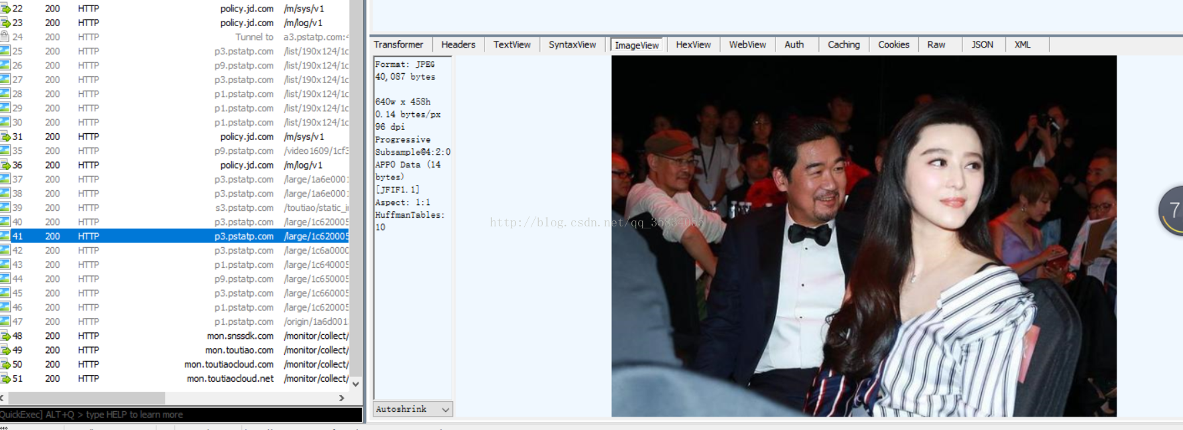
Task: Click the image icon of session 45
Action: click(x=5, y=293)
